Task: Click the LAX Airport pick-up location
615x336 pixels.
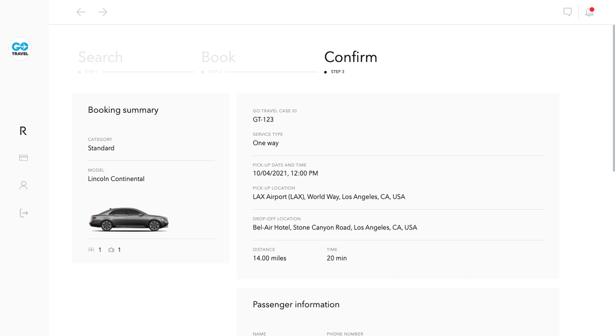Action: tap(329, 197)
